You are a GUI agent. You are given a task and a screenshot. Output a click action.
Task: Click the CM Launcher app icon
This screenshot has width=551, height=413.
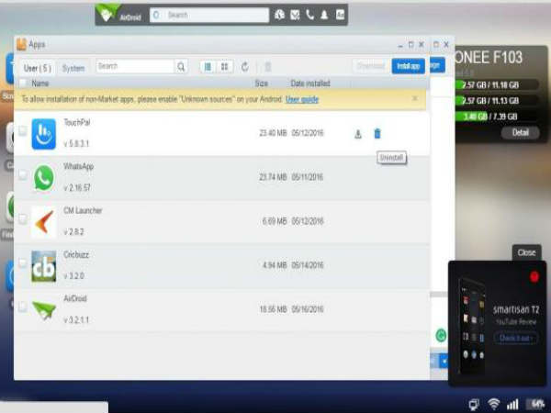(x=43, y=221)
